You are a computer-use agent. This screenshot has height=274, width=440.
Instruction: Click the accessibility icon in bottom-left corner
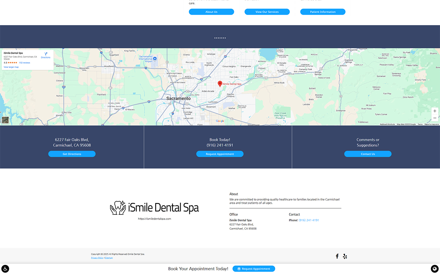pyautogui.click(x=5, y=269)
